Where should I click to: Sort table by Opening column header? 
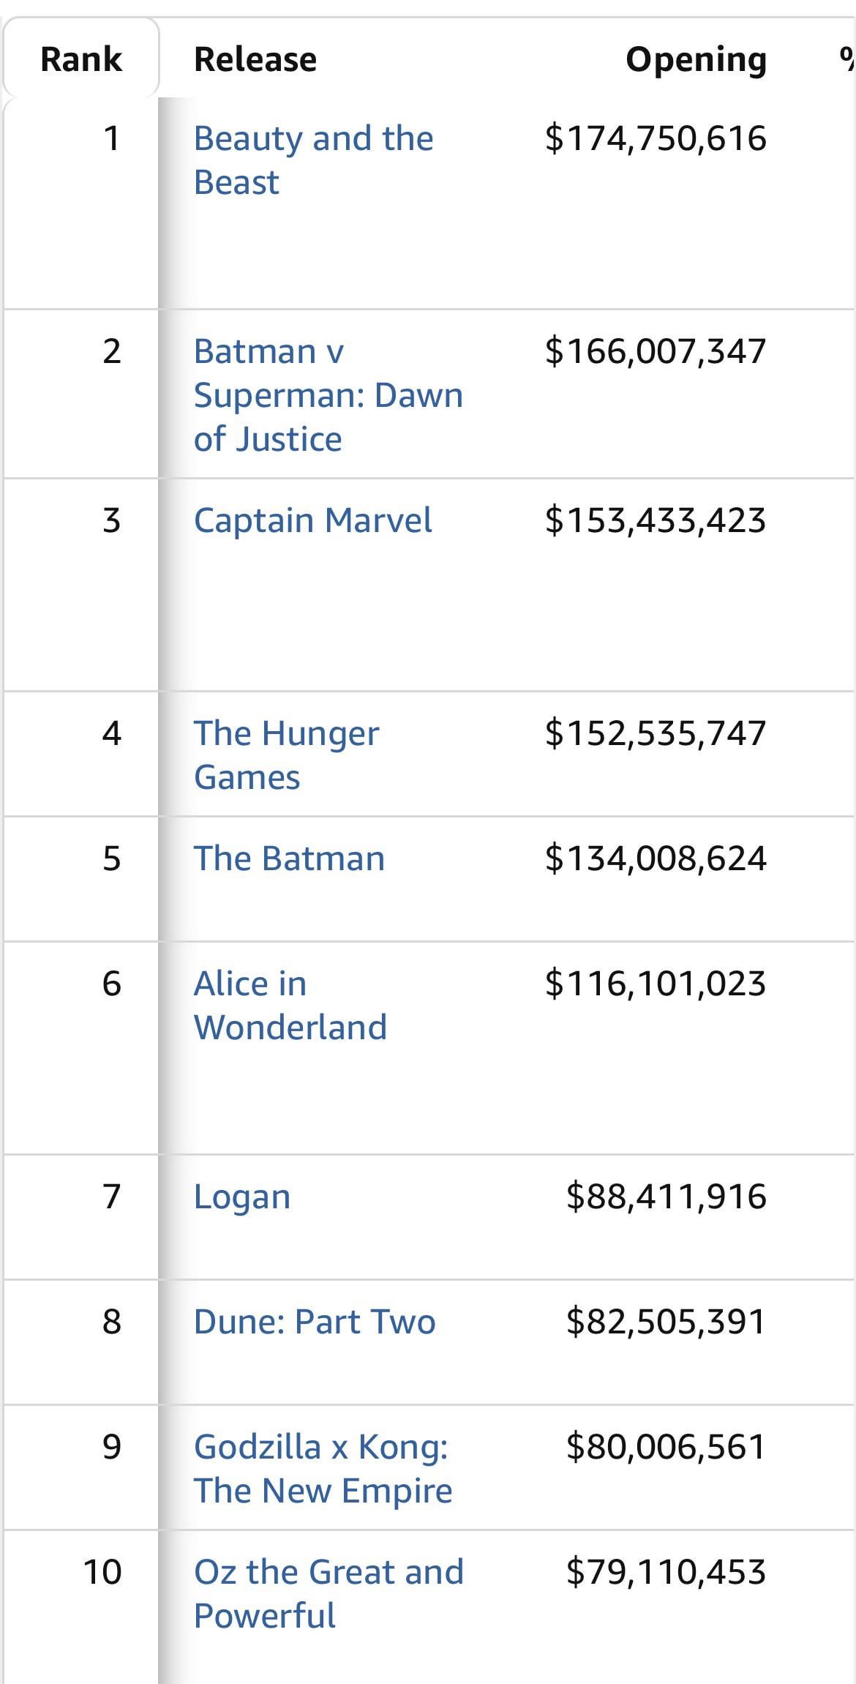695,59
